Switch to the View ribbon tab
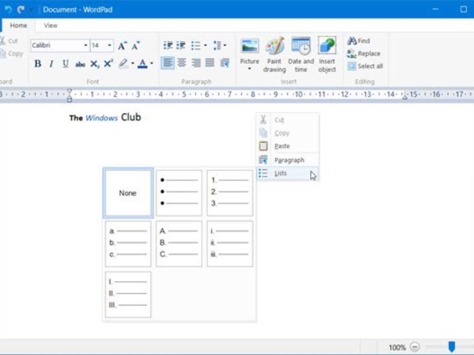This screenshot has height=355, width=474. coord(51,25)
